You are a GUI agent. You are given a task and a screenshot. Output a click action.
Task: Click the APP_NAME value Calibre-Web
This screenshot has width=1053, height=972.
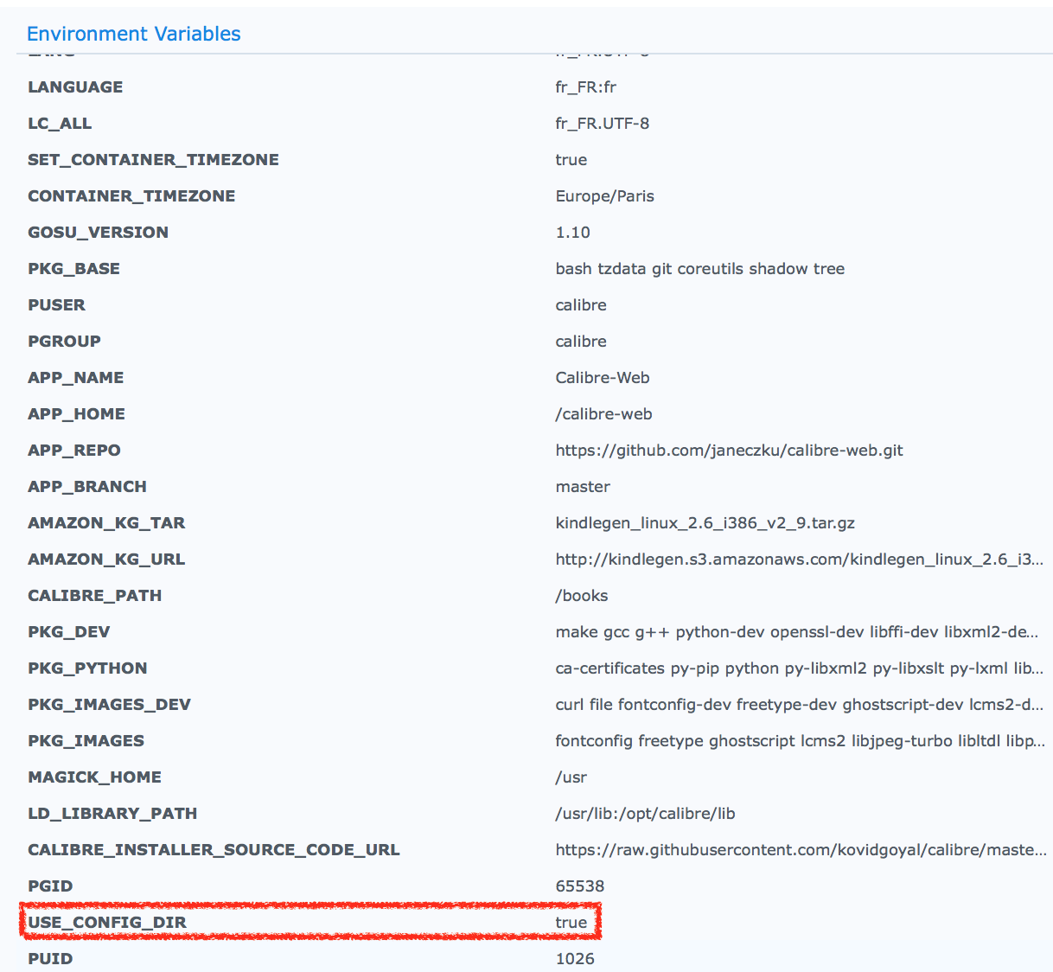pos(603,377)
